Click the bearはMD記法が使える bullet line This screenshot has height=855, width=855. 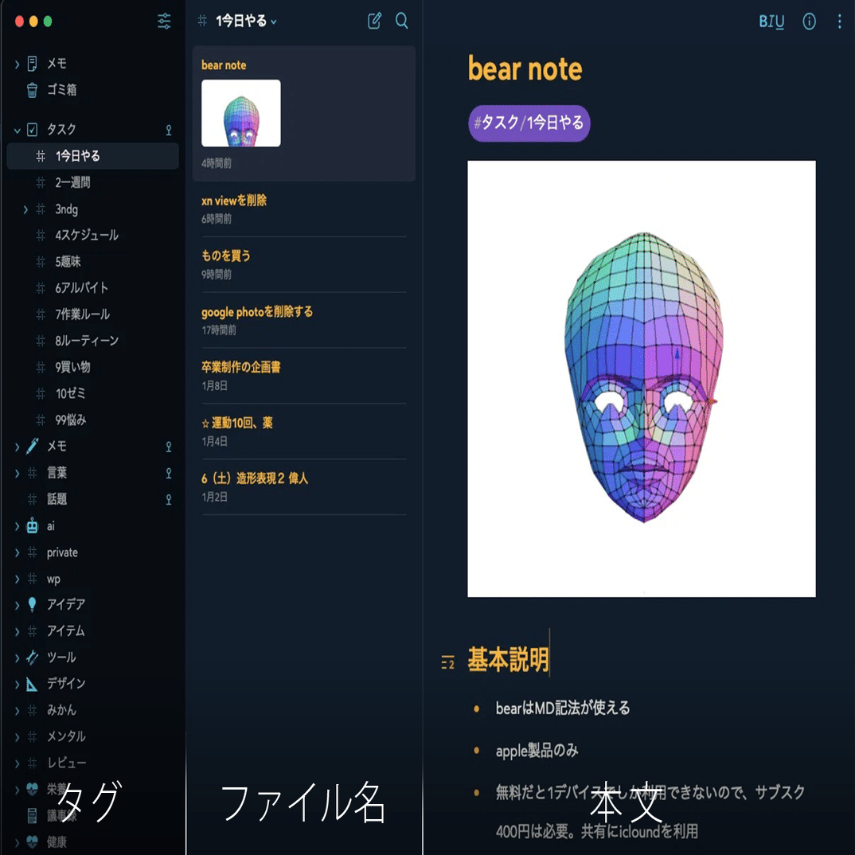click(x=563, y=709)
